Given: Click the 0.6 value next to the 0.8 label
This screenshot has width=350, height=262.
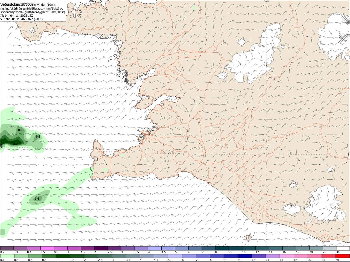Looking at the screenshot, I should [x=38, y=136].
